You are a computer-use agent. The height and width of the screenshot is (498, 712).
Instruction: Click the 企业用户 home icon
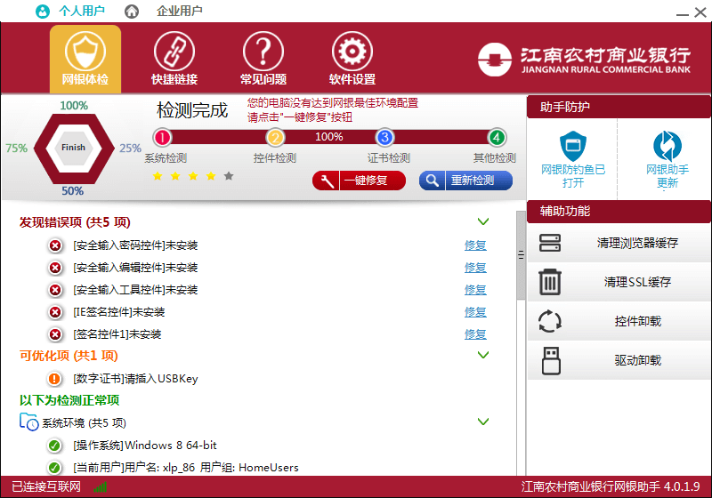132,11
